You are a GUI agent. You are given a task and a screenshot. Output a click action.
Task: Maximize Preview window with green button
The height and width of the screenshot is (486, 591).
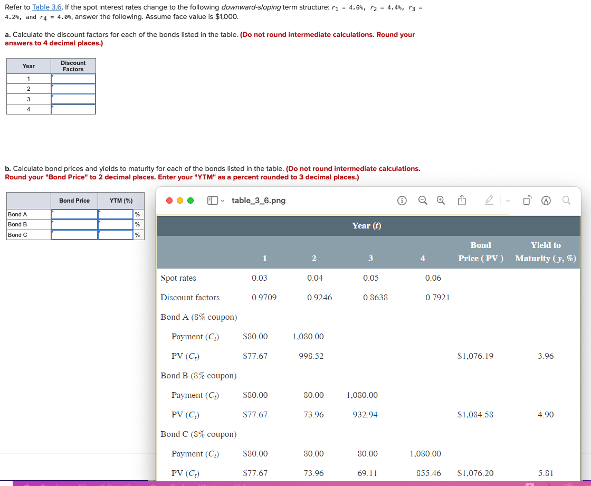[x=190, y=200]
